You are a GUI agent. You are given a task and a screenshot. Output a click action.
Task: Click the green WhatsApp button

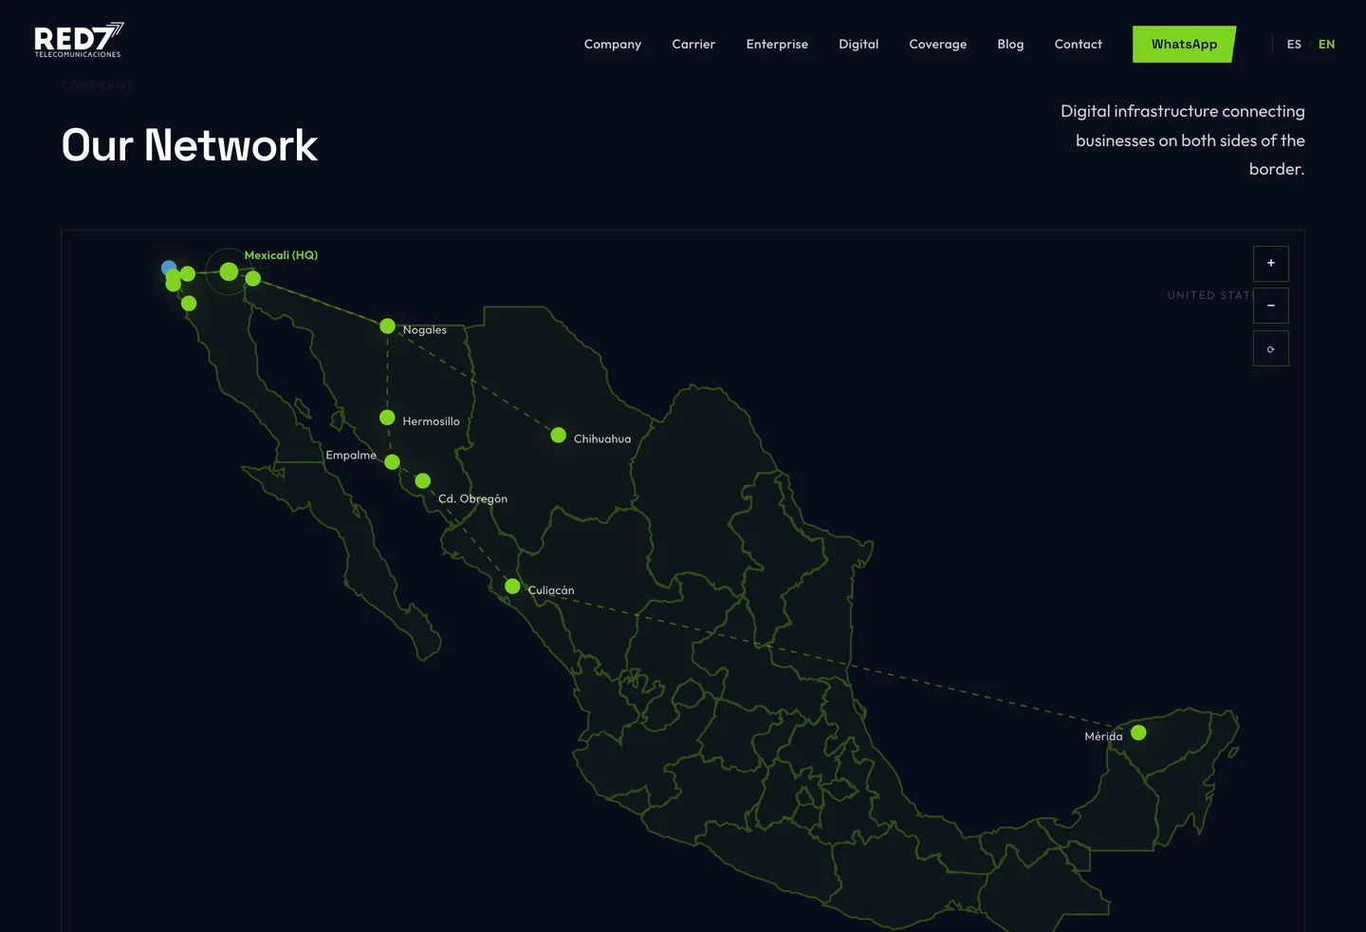pyautogui.click(x=1184, y=45)
